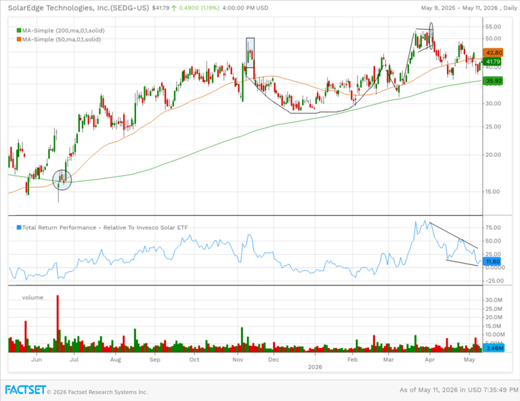Click the blue 2.46M volume tag

(x=494, y=348)
